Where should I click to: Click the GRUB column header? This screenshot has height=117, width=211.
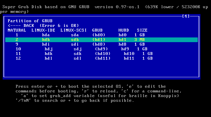(97, 30)
